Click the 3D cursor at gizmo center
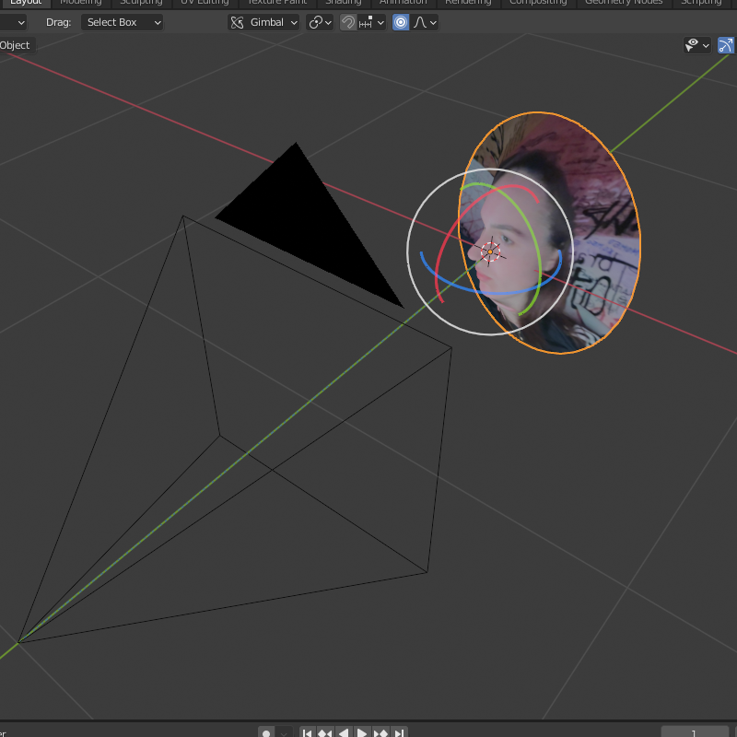737x737 pixels. (490, 252)
